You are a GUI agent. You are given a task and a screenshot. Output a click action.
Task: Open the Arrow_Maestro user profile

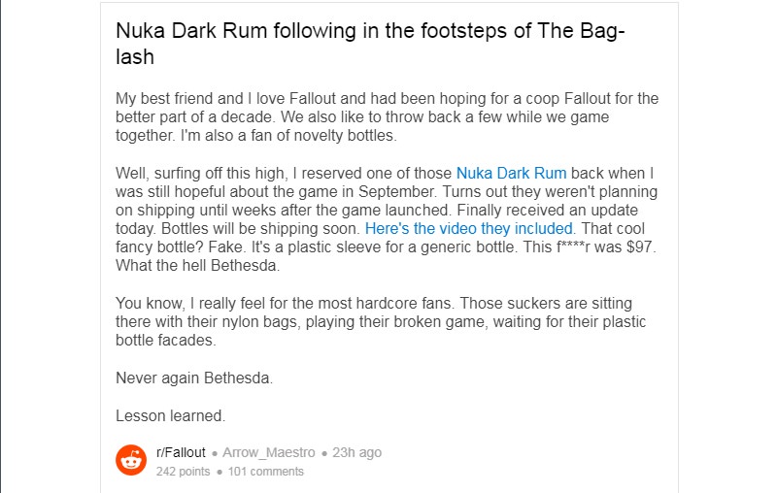[269, 452]
